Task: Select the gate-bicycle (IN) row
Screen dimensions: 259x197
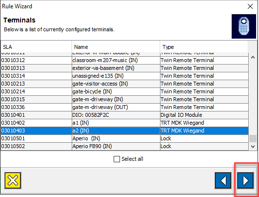Action: 124,91
